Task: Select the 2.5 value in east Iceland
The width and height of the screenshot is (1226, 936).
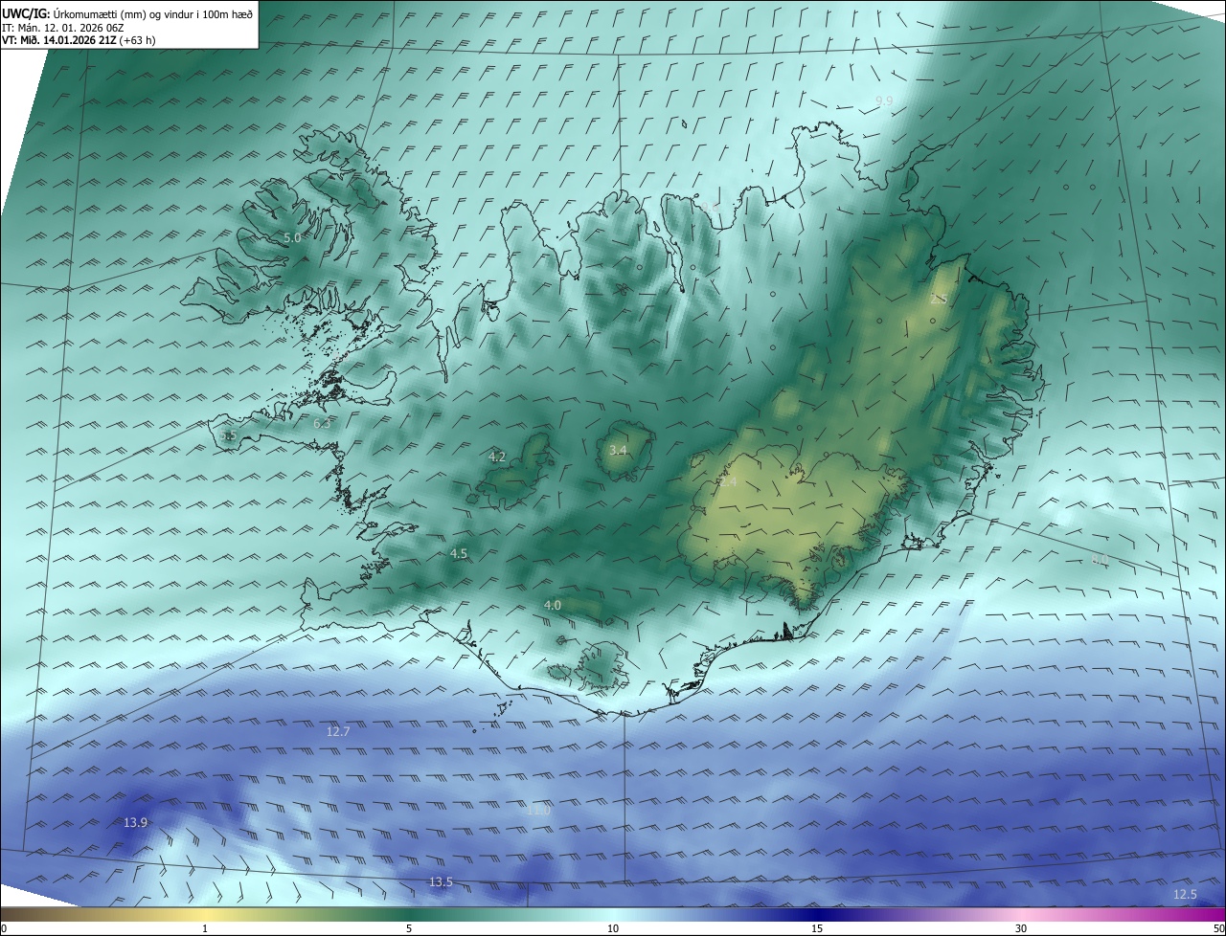Action: coord(938,299)
